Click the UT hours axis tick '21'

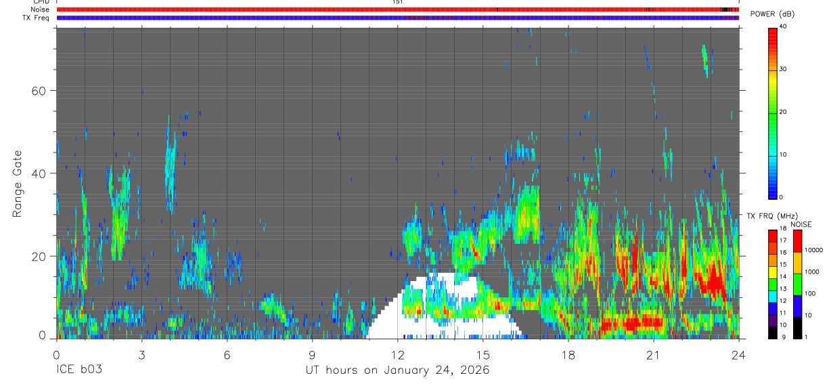(653, 354)
